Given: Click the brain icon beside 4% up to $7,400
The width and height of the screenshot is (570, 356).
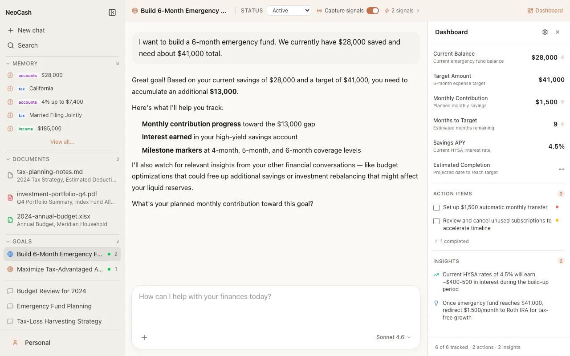Looking at the screenshot, I should point(10,102).
